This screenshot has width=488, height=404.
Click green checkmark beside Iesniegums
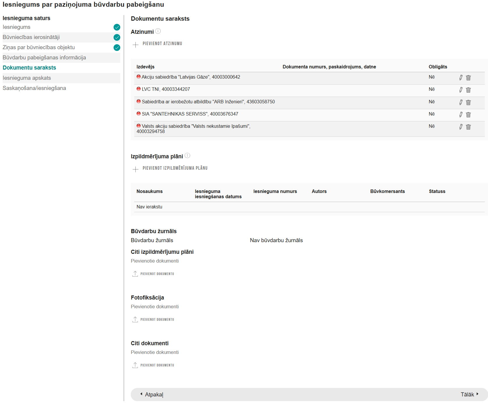click(117, 27)
